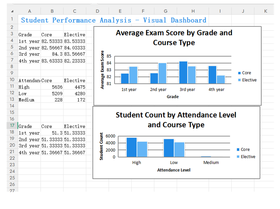Click the select-all corner triangle
The image size is (280, 209).
click(x=12, y=11)
